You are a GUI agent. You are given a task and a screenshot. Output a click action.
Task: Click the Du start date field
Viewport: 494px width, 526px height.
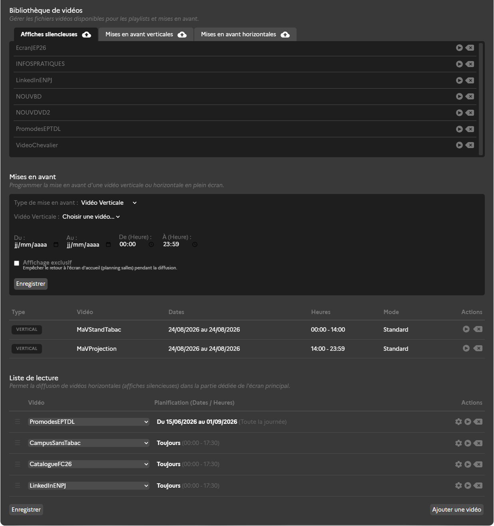[36, 245]
